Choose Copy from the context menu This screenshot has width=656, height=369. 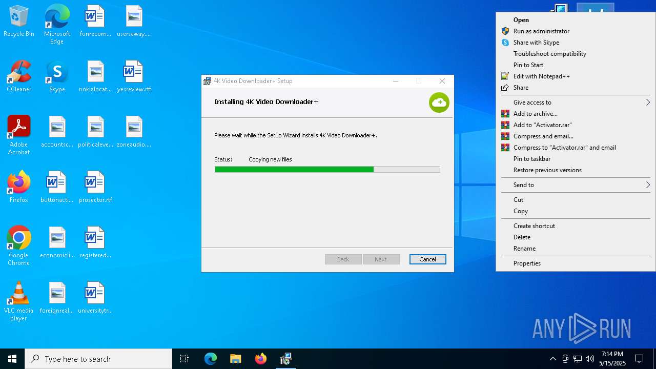(576, 211)
